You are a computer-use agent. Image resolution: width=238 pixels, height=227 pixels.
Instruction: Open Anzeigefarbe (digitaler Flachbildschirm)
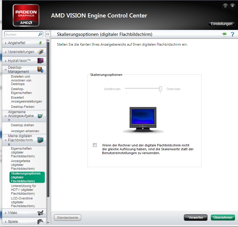(23, 165)
